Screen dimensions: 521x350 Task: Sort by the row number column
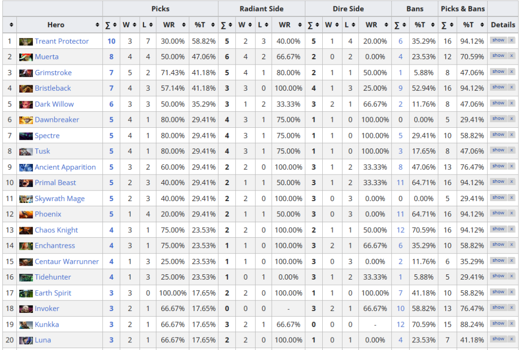(x=10, y=25)
